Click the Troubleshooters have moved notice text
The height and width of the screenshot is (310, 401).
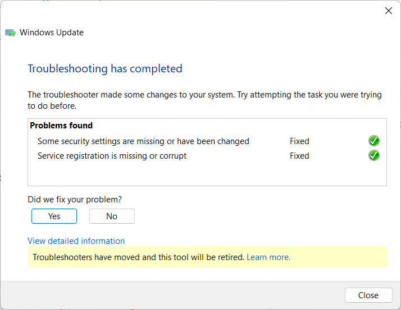[x=138, y=257]
